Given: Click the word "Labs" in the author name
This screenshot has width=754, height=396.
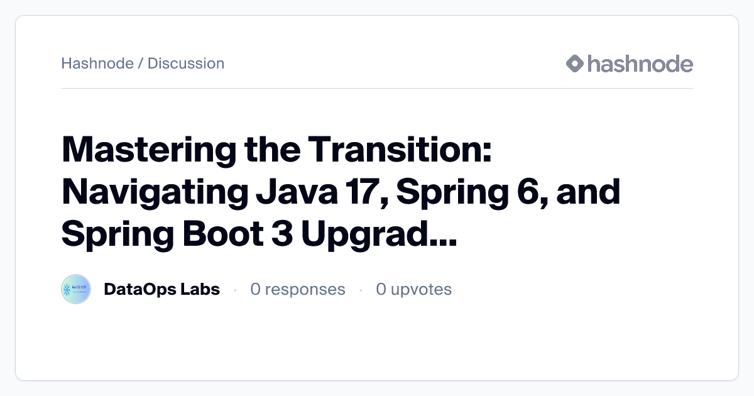Looking at the screenshot, I should pos(201,289).
